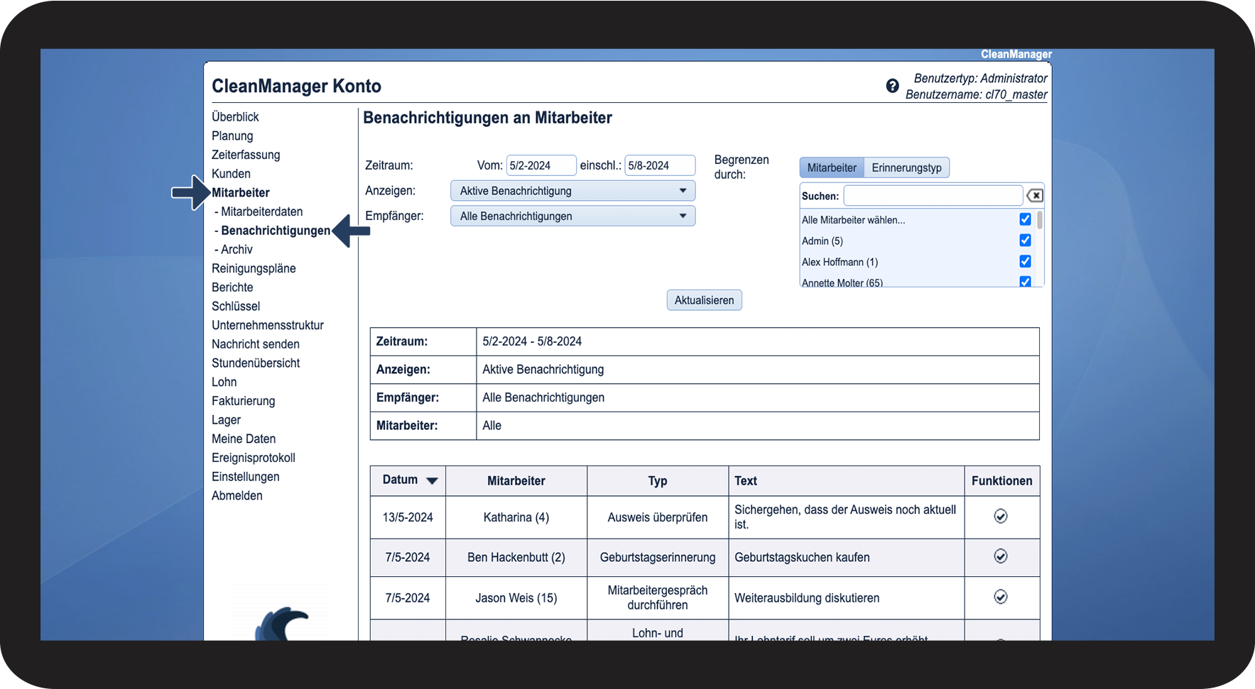Switch to the Erinnerungstyp tab
The height and width of the screenshot is (689, 1255).
(906, 168)
